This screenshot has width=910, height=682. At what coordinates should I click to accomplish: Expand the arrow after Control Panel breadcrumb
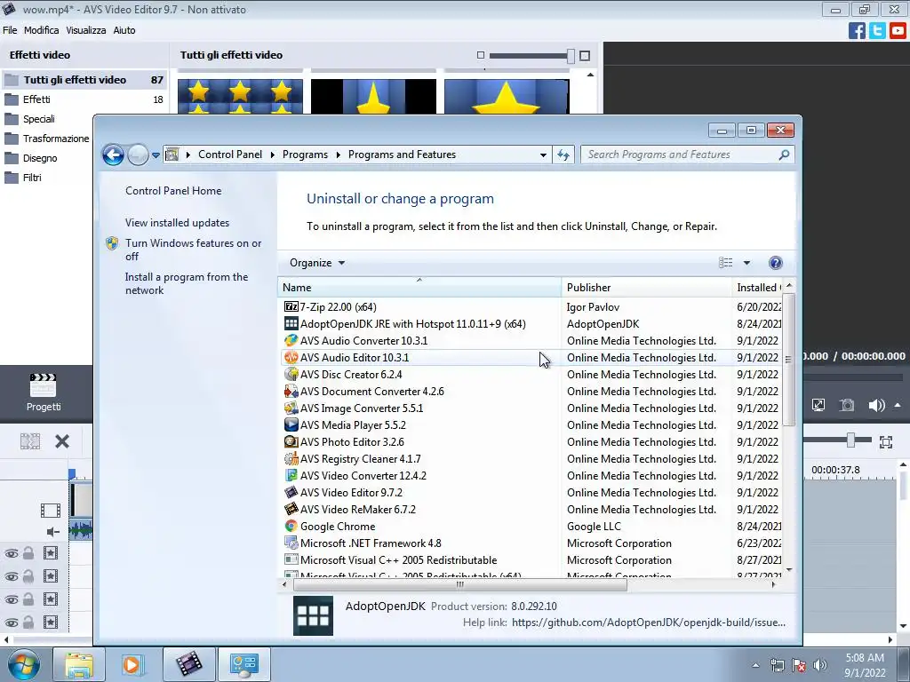click(272, 155)
